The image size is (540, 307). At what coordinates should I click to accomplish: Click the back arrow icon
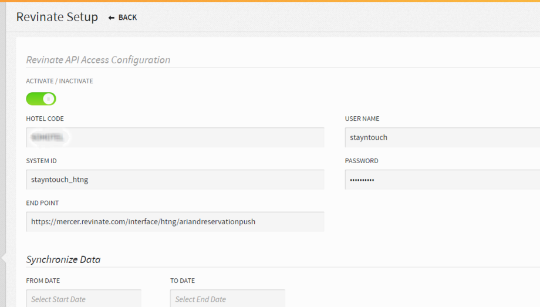(x=112, y=18)
